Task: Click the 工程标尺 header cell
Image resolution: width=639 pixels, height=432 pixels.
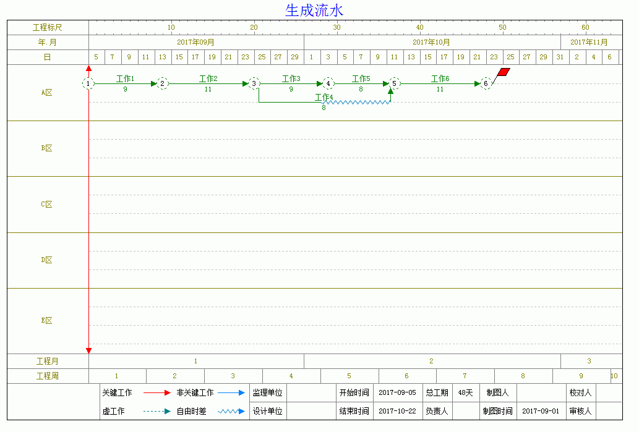Action: tap(48, 27)
